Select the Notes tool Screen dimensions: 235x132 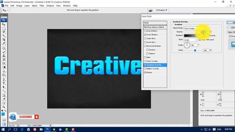coord(4,96)
